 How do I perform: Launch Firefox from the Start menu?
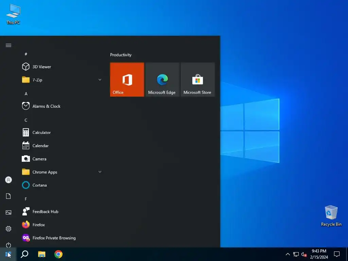62,225
